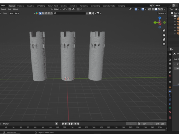Open the Render properties tab

[x=170, y=60]
